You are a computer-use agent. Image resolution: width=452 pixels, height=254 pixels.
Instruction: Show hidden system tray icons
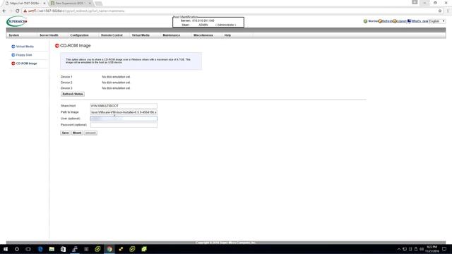399,249
